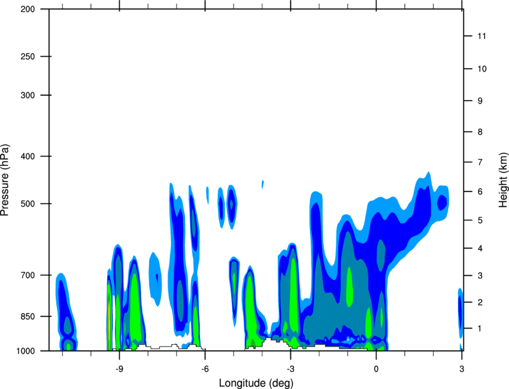
Task: Pick the 1 km height label
Action: 480,329
